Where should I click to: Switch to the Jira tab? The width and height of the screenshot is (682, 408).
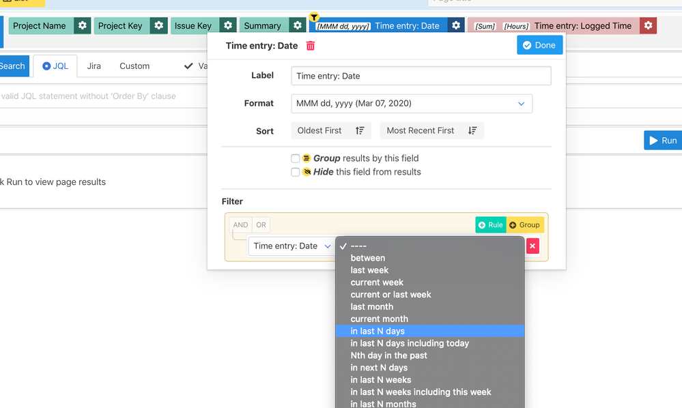[94, 66]
